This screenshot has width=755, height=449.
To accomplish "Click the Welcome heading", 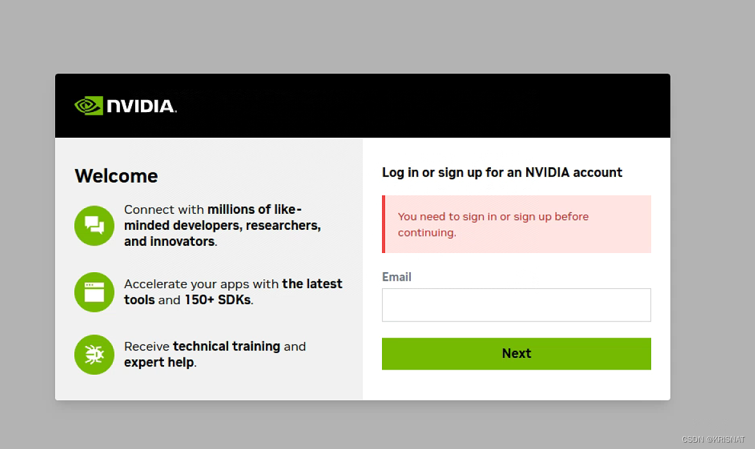I will pyautogui.click(x=116, y=176).
